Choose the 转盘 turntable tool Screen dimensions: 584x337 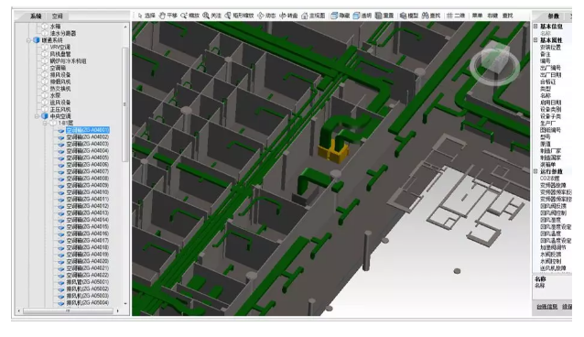coord(288,16)
